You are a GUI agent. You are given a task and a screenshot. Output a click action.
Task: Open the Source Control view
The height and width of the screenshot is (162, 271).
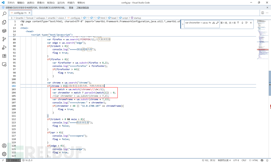pos(4,39)
